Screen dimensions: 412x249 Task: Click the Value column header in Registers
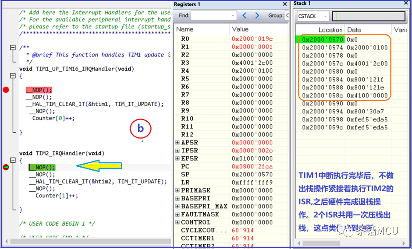click(x=259, y=29)
